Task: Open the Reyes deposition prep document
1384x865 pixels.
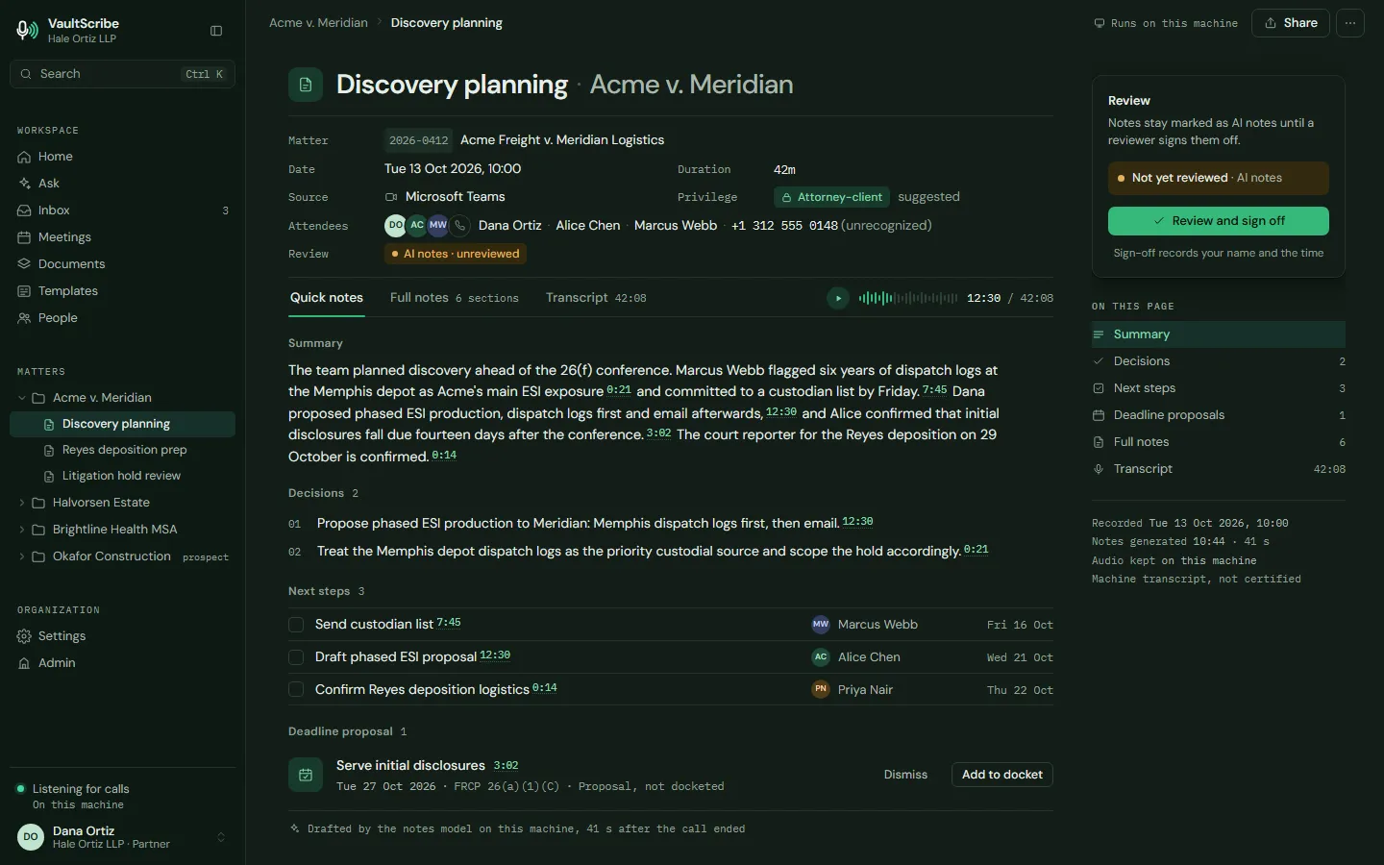Action: tap(122, 450)
